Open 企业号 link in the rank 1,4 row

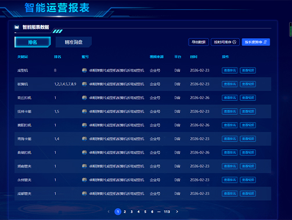155,139
